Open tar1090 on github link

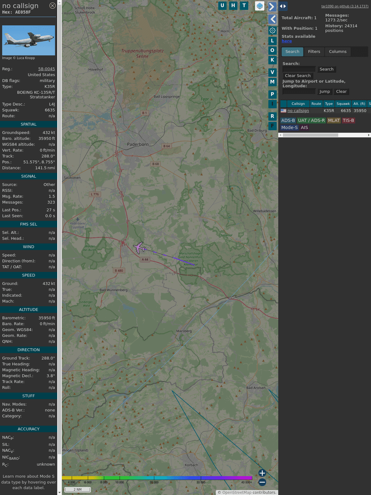[345, 6]
